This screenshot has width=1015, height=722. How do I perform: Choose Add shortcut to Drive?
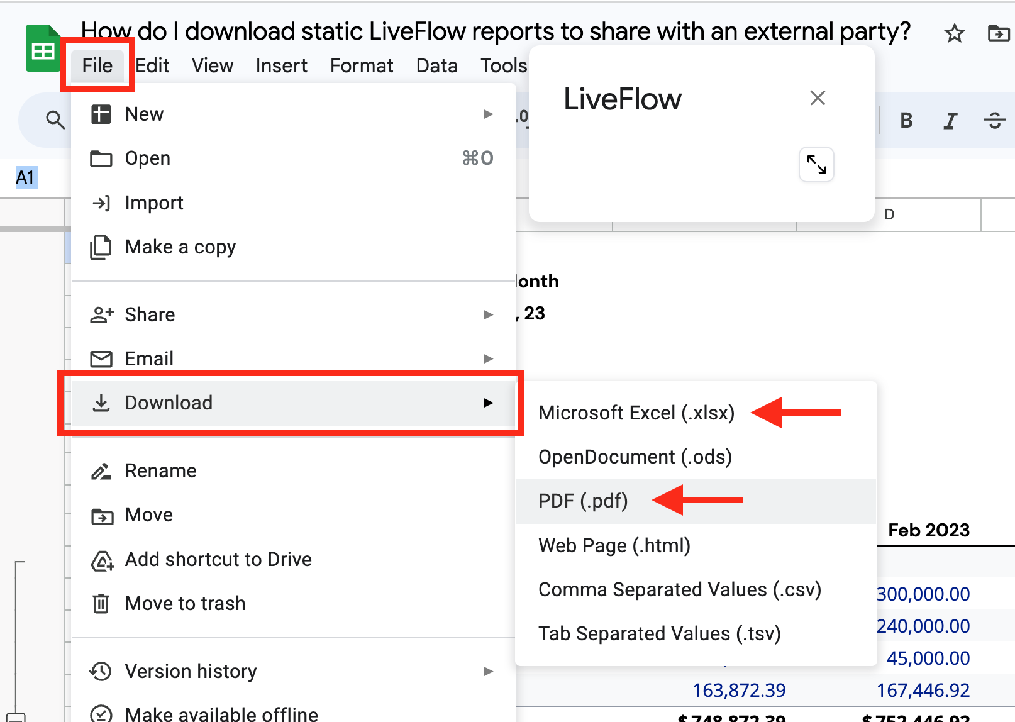[x=294, y=559]
